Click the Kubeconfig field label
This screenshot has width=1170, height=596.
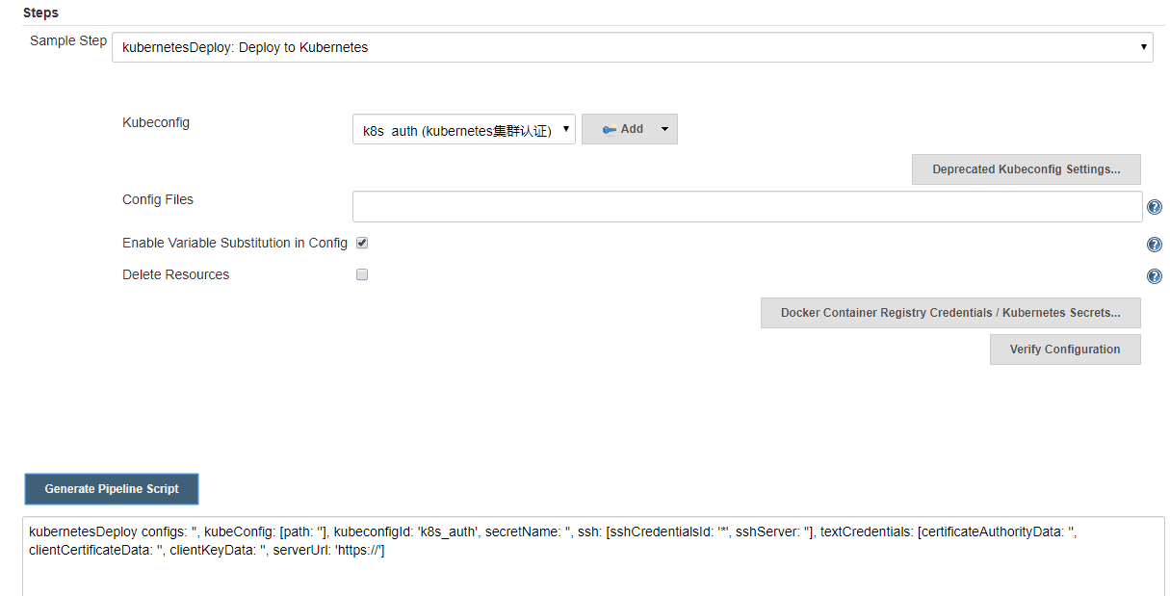tap(156, 122)
